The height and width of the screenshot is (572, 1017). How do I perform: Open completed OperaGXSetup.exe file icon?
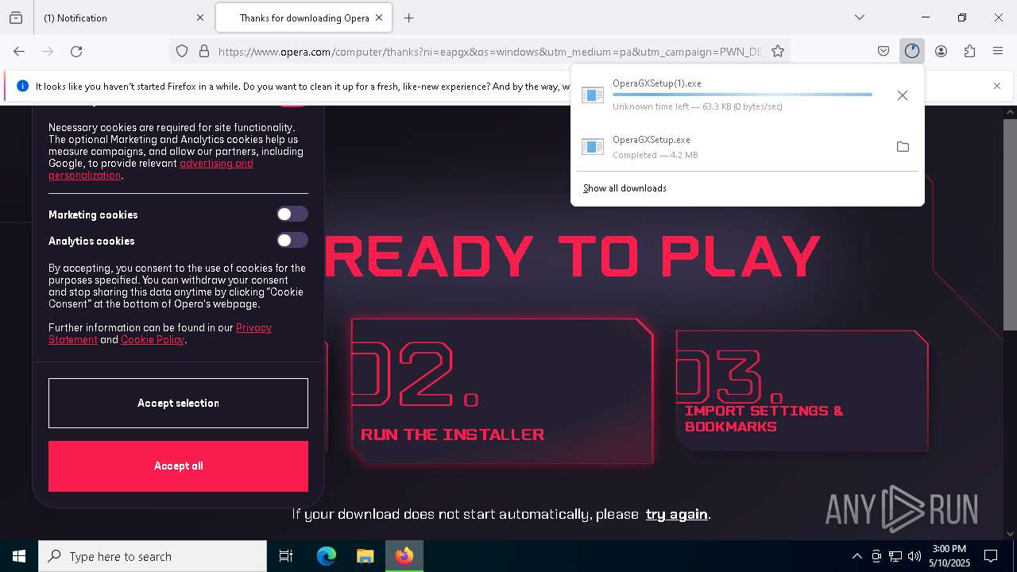(593, 147)
